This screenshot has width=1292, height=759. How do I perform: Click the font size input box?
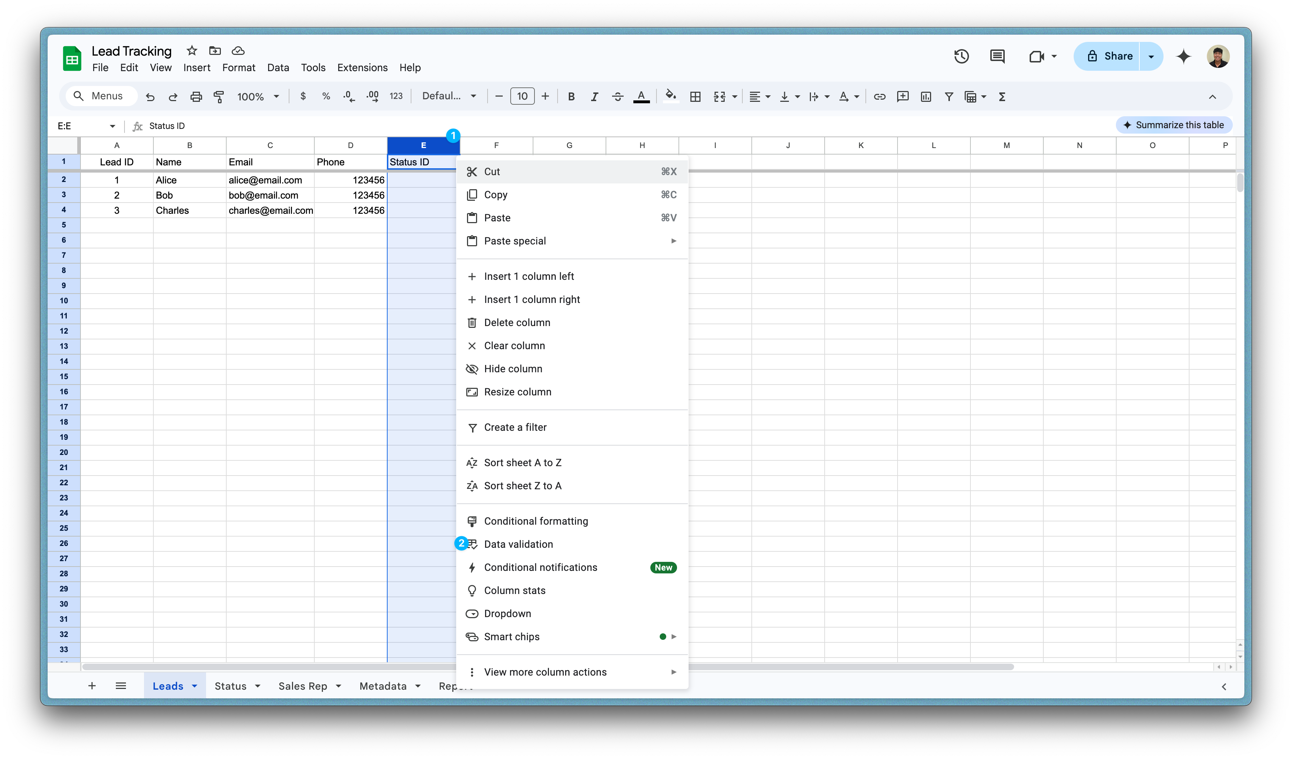click(522, 96)
